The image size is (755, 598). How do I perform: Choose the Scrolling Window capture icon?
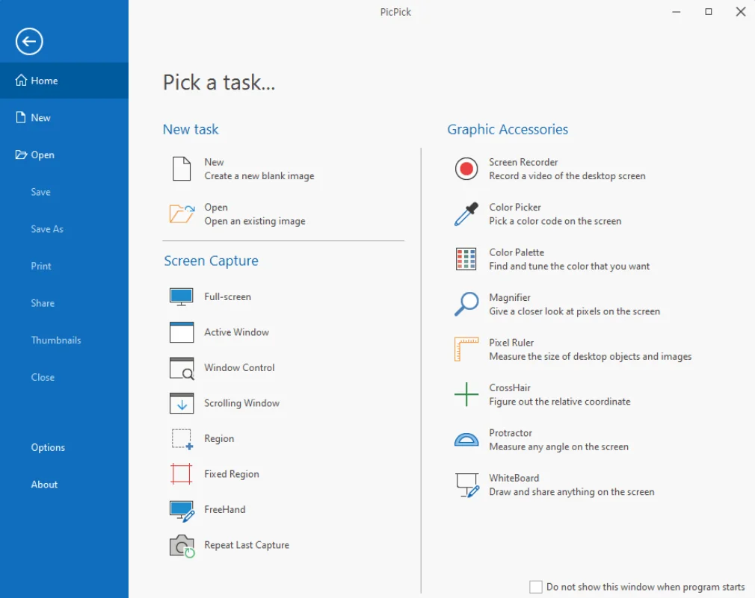tap(182, 403)
